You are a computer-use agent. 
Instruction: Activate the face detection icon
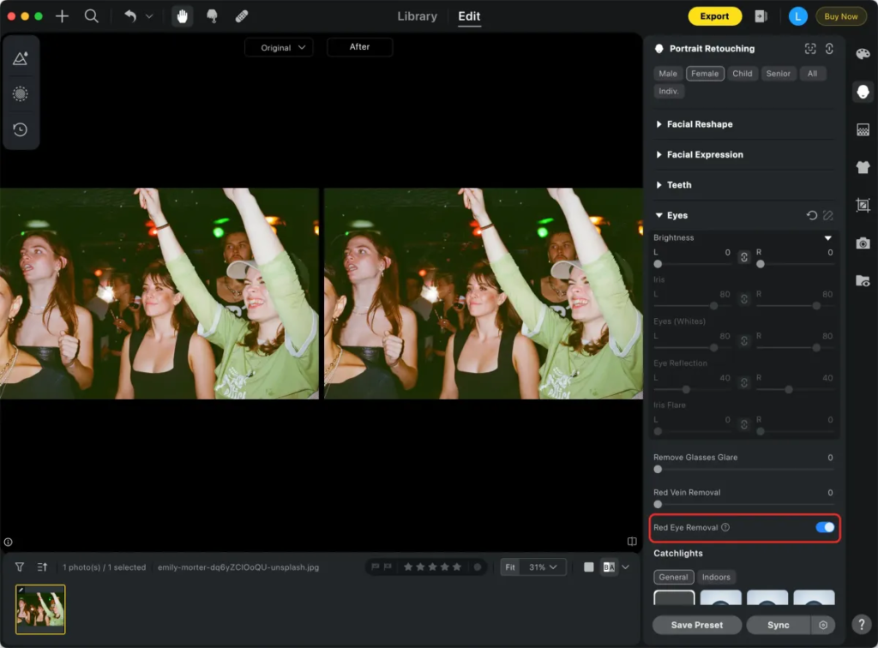[810, 49]
